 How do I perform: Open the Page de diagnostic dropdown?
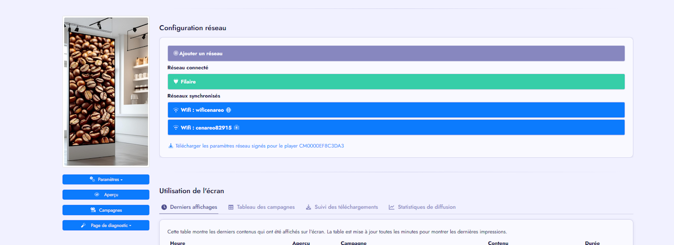pos(106,225)
